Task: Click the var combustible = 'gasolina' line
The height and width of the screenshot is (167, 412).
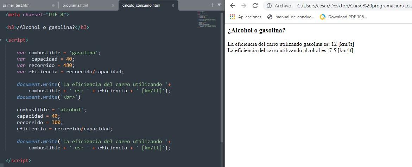Action: [x=59, y=52]
